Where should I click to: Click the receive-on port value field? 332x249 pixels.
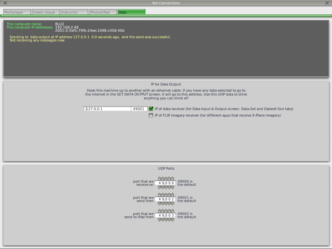[165, 183]
